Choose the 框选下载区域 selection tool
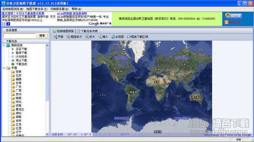This screenshot has width=254, height=142. point(138,37)
